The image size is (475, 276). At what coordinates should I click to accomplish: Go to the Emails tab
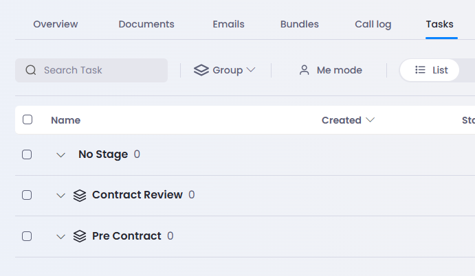click(x=228, y=24)
